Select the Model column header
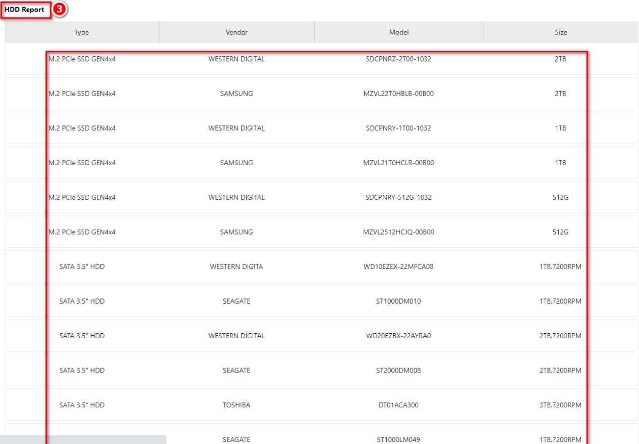639x444 pixels. (x=399, y=32)
